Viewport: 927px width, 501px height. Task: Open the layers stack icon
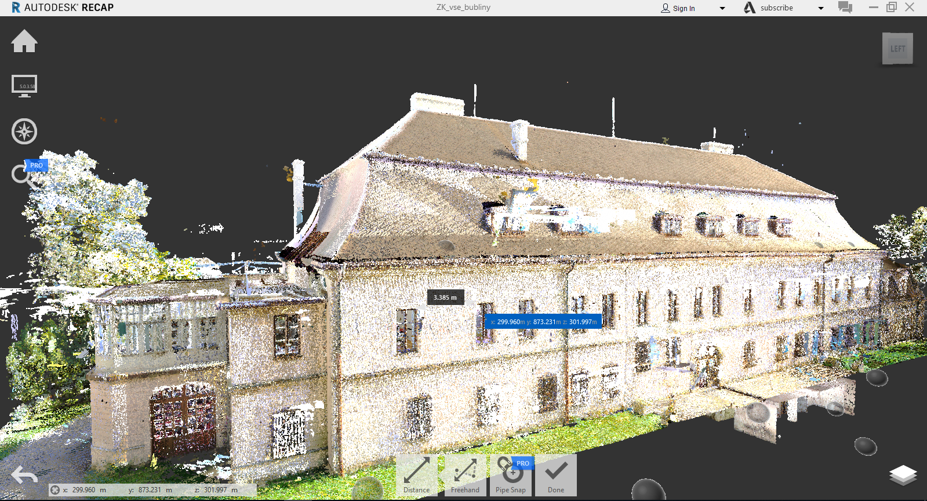click(x=903, y=475)
